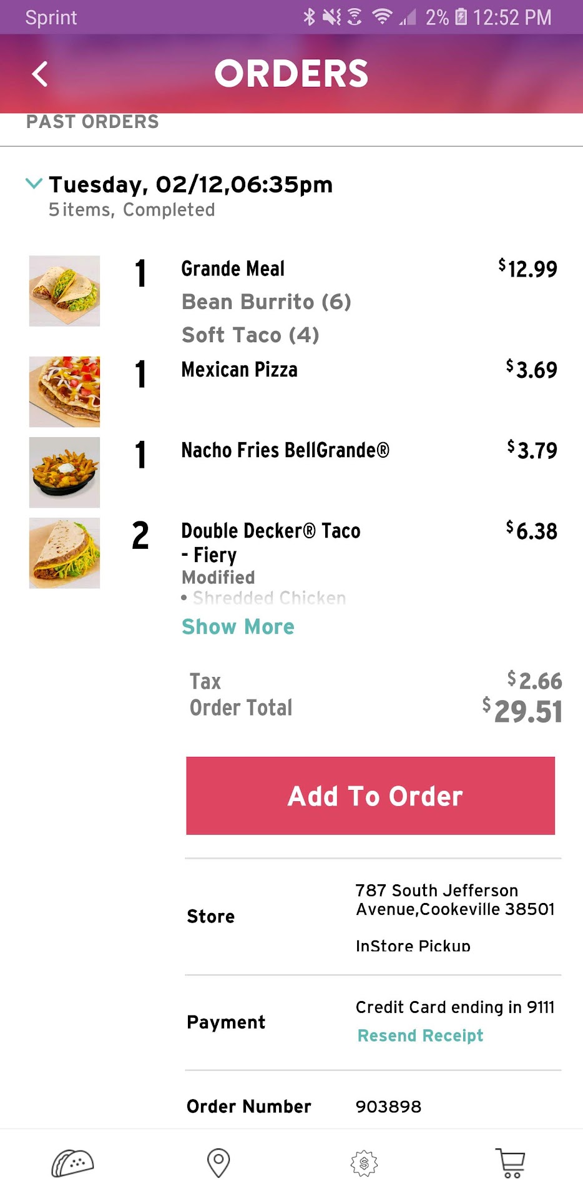Image resolution: width=583 pixels, height=1199 pixels.
Task: Select the Double Decker Taco thumbnail
Action: tap(64, 553)
